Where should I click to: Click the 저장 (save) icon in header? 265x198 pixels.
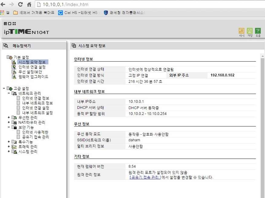[250, 31]
